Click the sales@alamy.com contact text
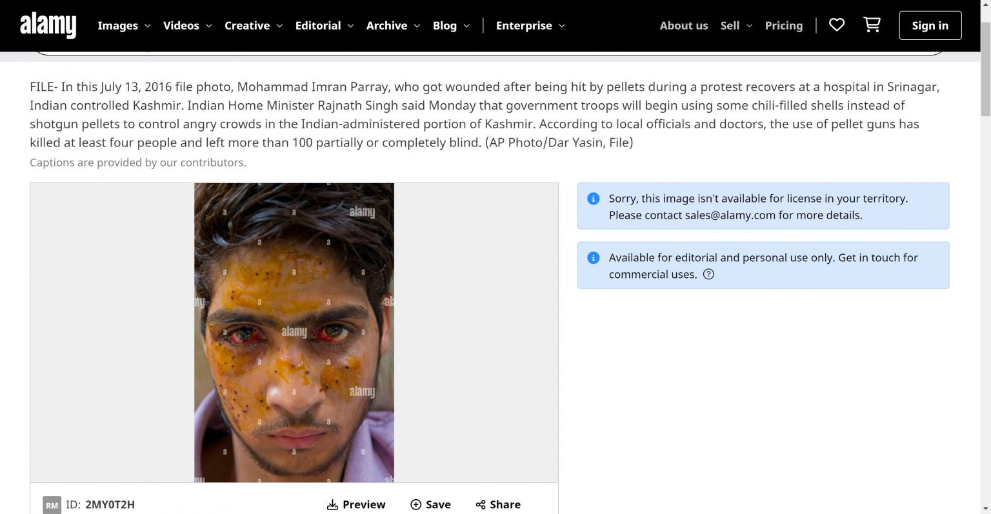 (x=730, y=215)
